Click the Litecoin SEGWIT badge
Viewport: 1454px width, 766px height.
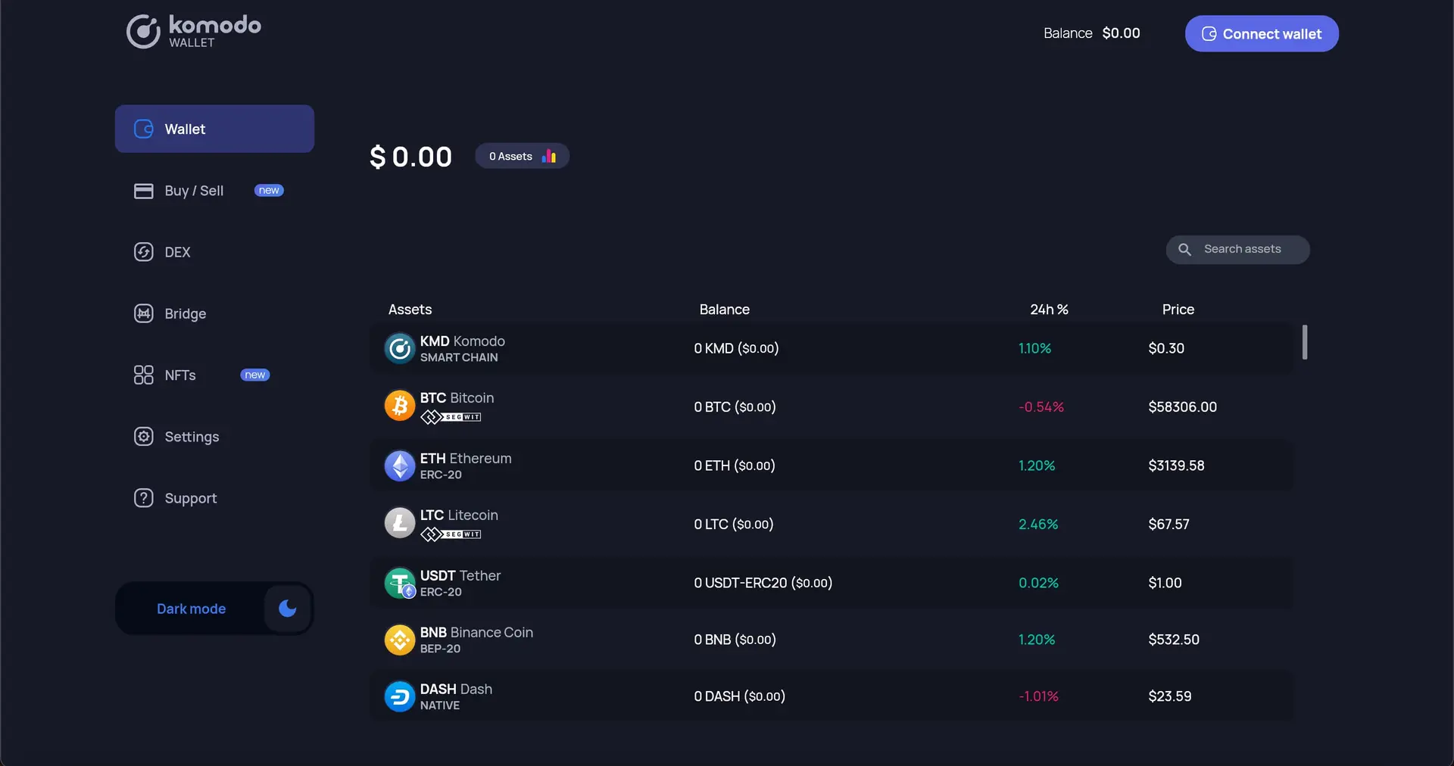click(452, 534)
